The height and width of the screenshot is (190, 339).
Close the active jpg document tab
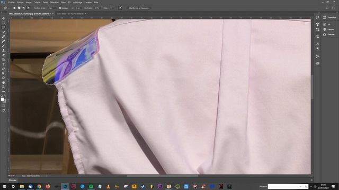click(53, 14)
